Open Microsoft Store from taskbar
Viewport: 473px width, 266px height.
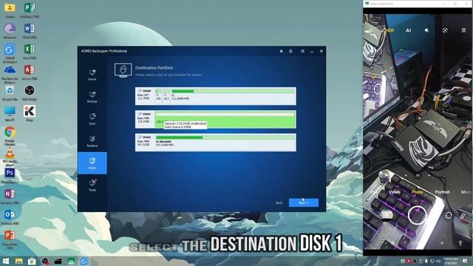click(32, 261)
